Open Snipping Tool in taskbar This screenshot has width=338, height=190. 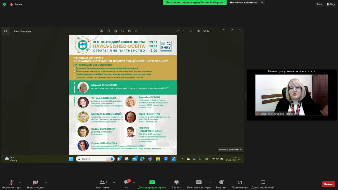coord(127,159)
